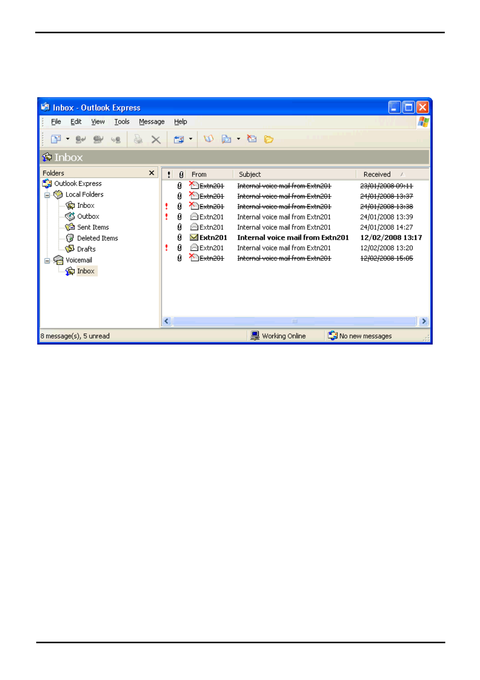
Task: Click the Reply All toolbar icon
Action: [98, 140]
